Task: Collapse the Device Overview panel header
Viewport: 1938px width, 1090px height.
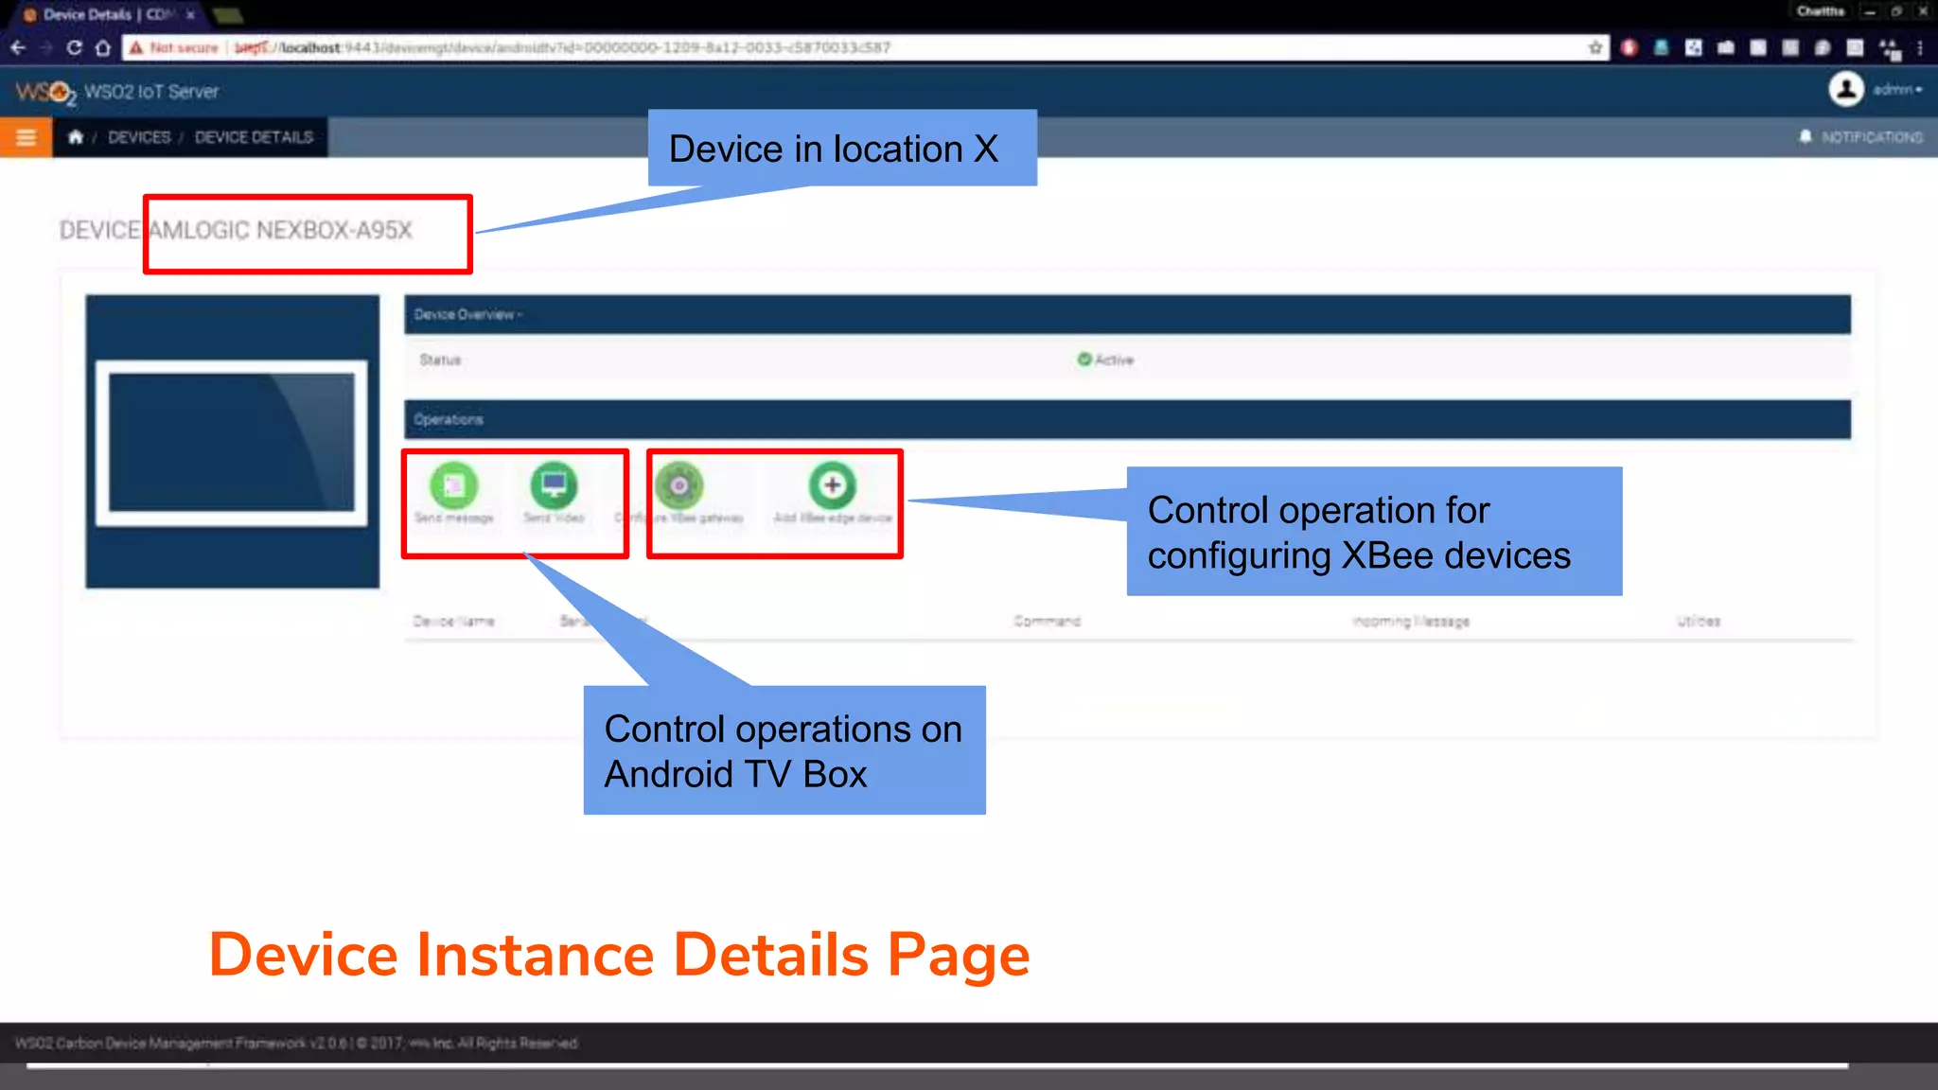Action: pos(1127,314)
